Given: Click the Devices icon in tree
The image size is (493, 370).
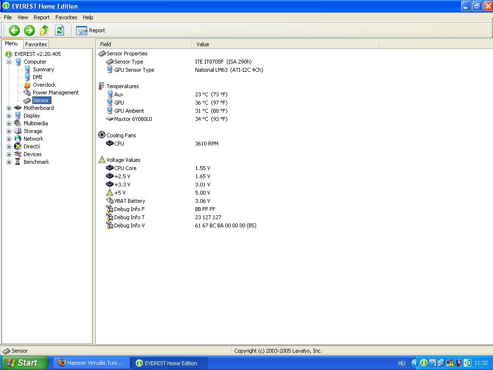Looking at the screenshot, I should (x=18, y=154).
